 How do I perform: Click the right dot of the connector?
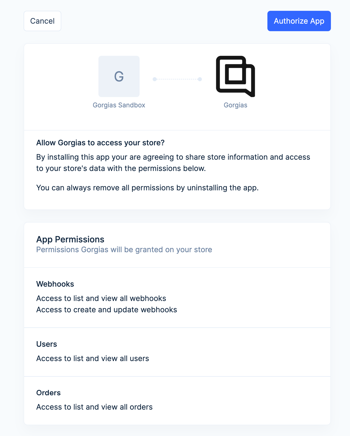[200, 79]
